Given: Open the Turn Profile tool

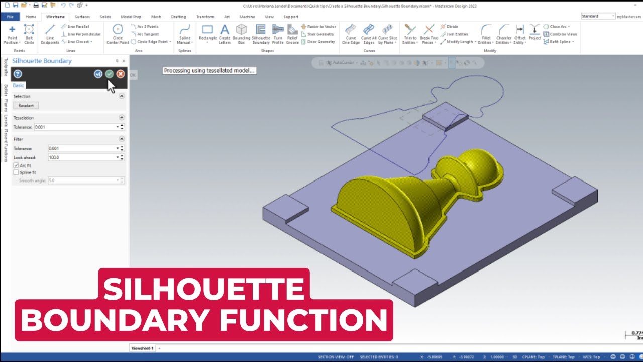Looking at the screenshot, I should pyautogui.click(x=278, y=34).
